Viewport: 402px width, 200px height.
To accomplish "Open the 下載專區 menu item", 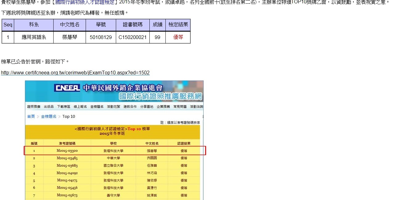I will [x=63, y=107].
